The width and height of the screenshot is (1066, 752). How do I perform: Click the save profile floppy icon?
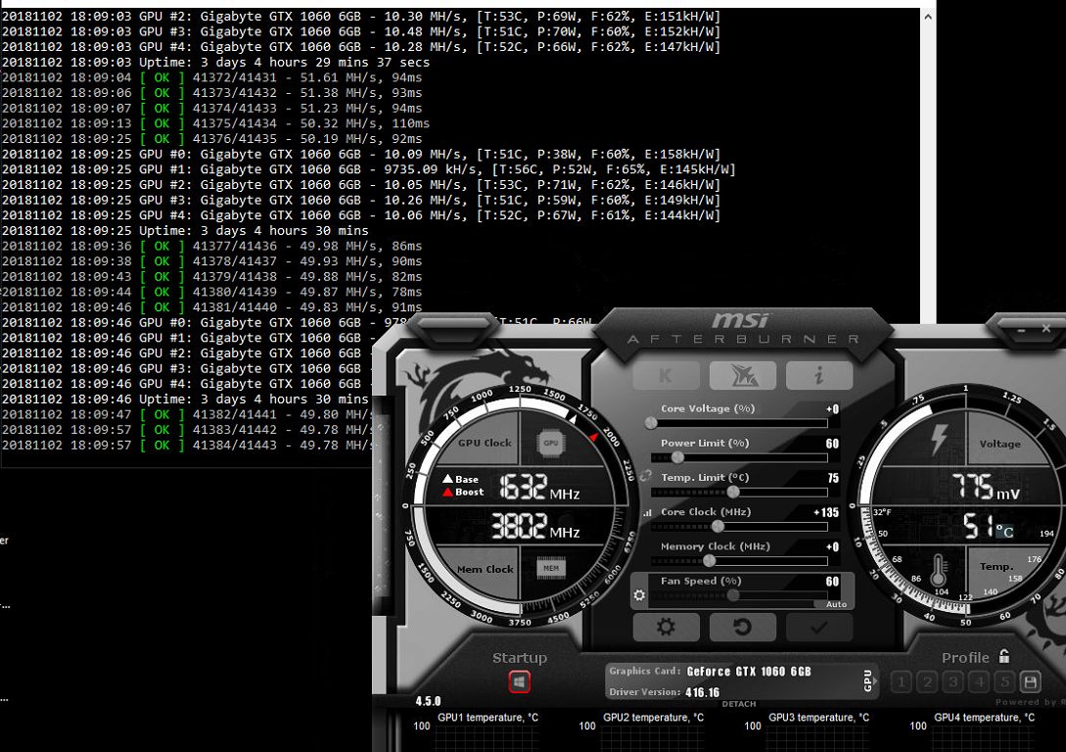tap(1031, 681)
